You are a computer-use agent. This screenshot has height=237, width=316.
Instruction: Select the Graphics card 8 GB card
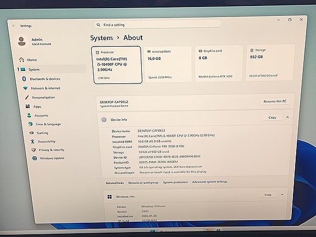(219, 63)
